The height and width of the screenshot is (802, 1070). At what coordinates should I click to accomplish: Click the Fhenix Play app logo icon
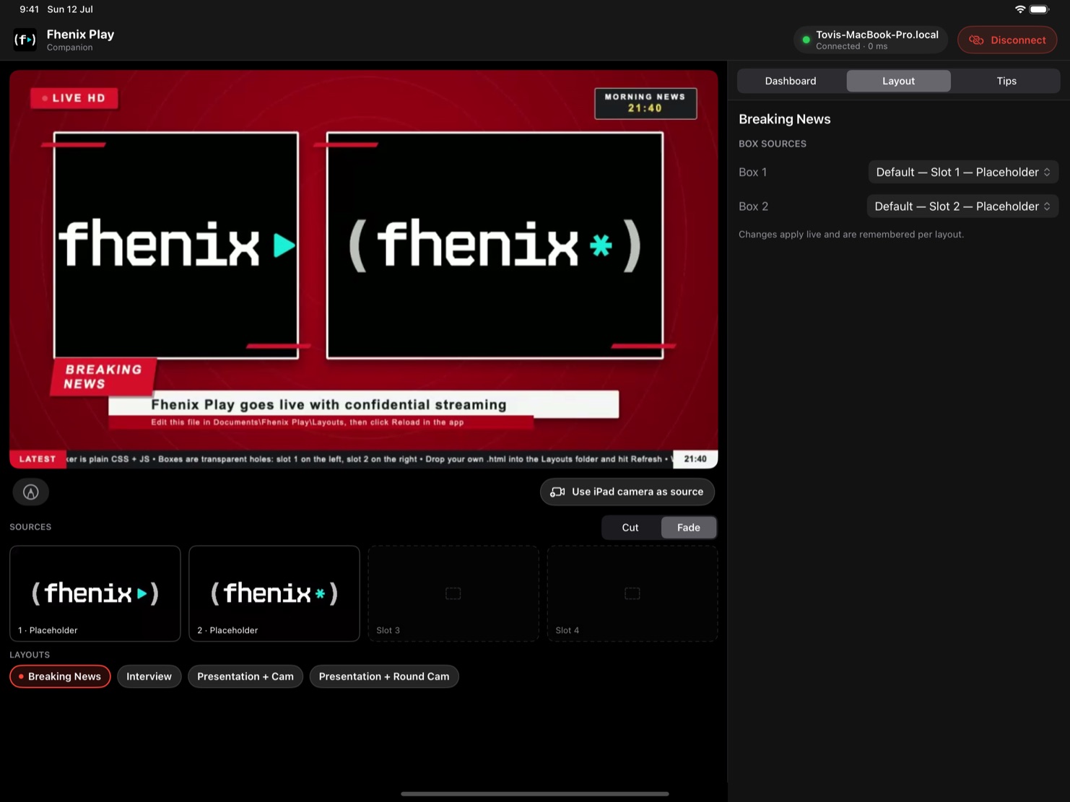pyautogui.click(x=25, y=40)
